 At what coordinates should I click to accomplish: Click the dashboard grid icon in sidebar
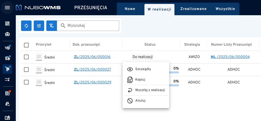(x=7, y=24)
